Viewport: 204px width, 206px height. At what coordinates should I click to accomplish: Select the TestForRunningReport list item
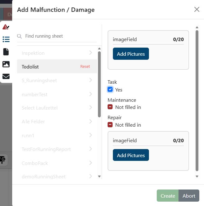(x=46, y=149)
